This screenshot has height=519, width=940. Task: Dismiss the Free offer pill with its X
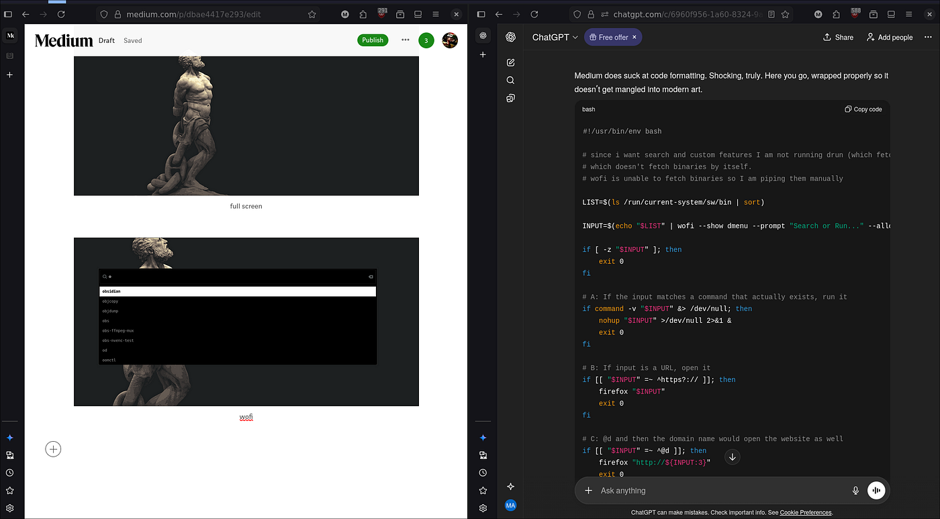click(634, 37)
